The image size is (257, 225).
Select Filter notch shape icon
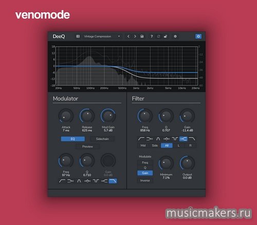(175, 139)
